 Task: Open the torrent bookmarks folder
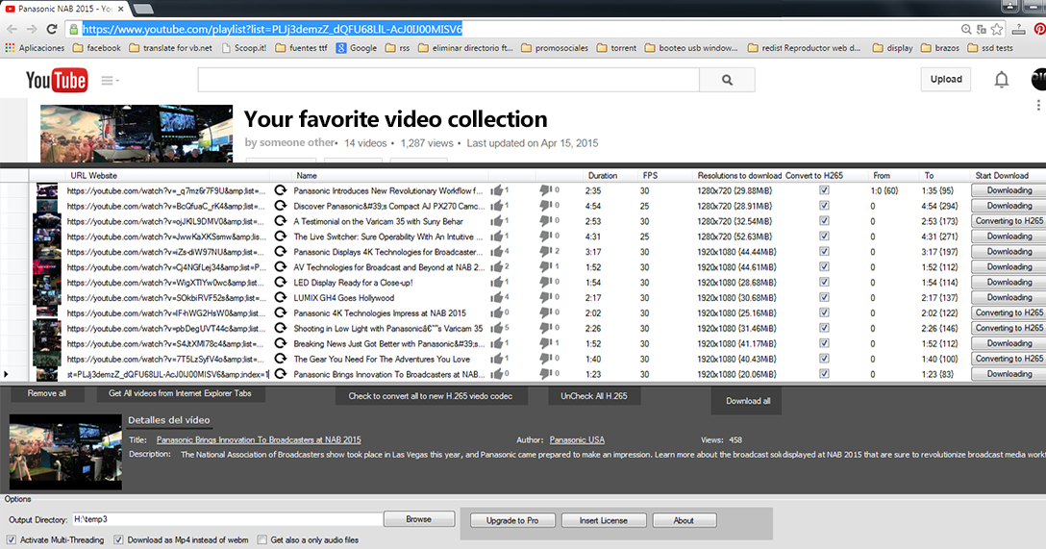tap(616, 48)
